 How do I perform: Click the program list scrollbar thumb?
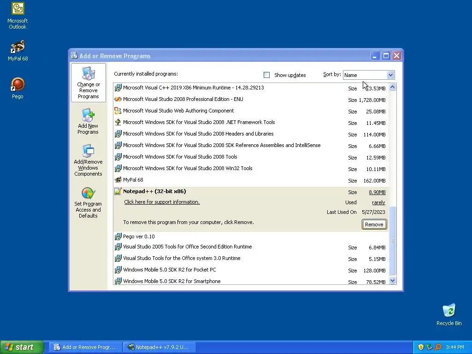click(392, 241)
